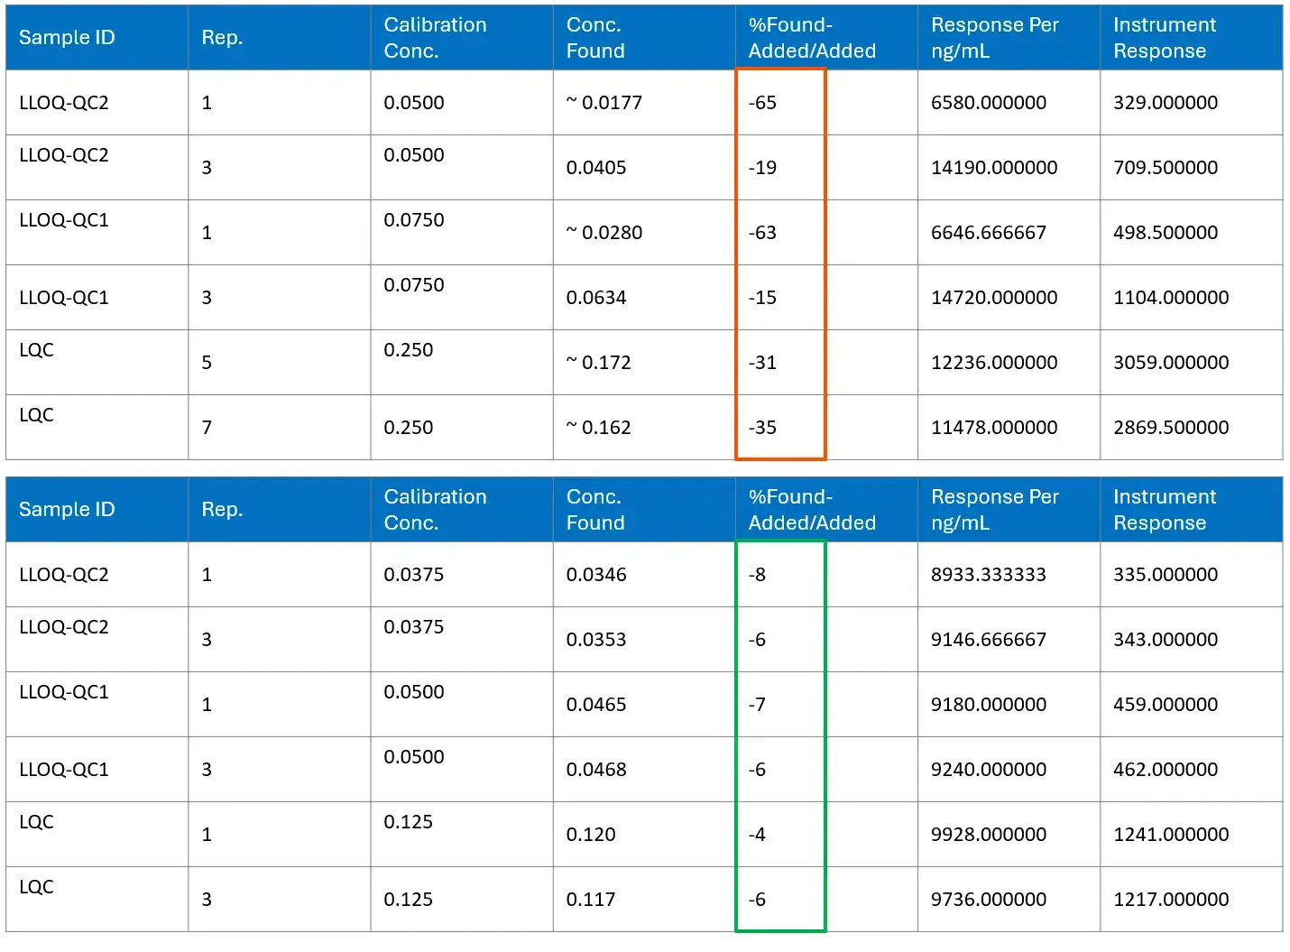
Task: Select the Sample ID column header
Action: (x=67, y=37)
